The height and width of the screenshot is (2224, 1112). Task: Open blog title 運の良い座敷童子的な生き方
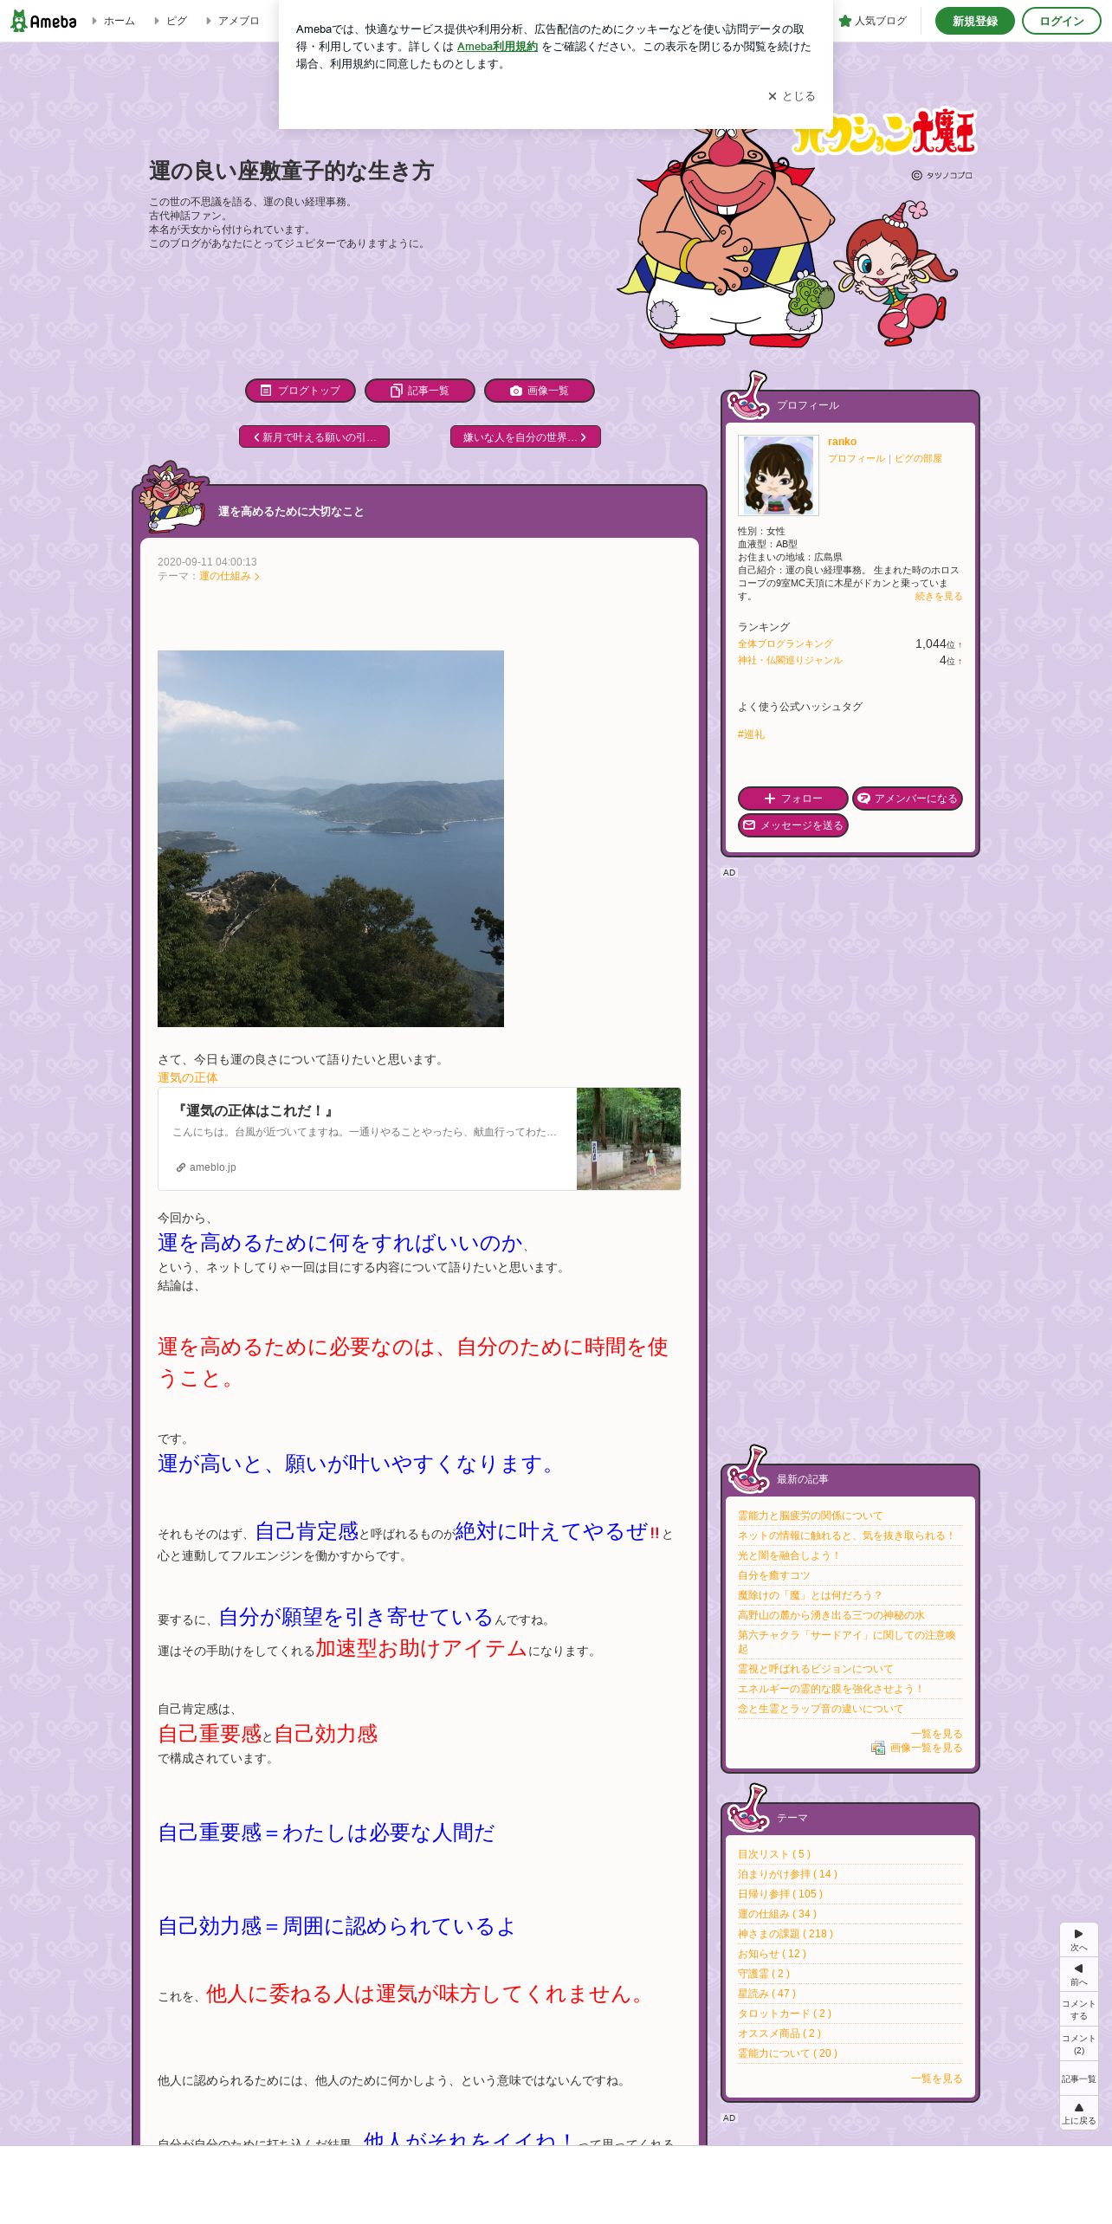(291, 171)
